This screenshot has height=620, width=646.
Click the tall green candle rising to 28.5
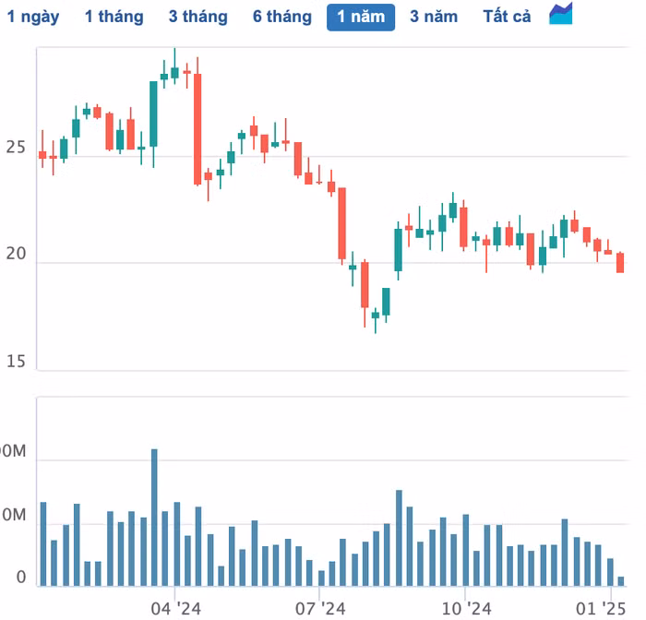click(x=154, y=113)
